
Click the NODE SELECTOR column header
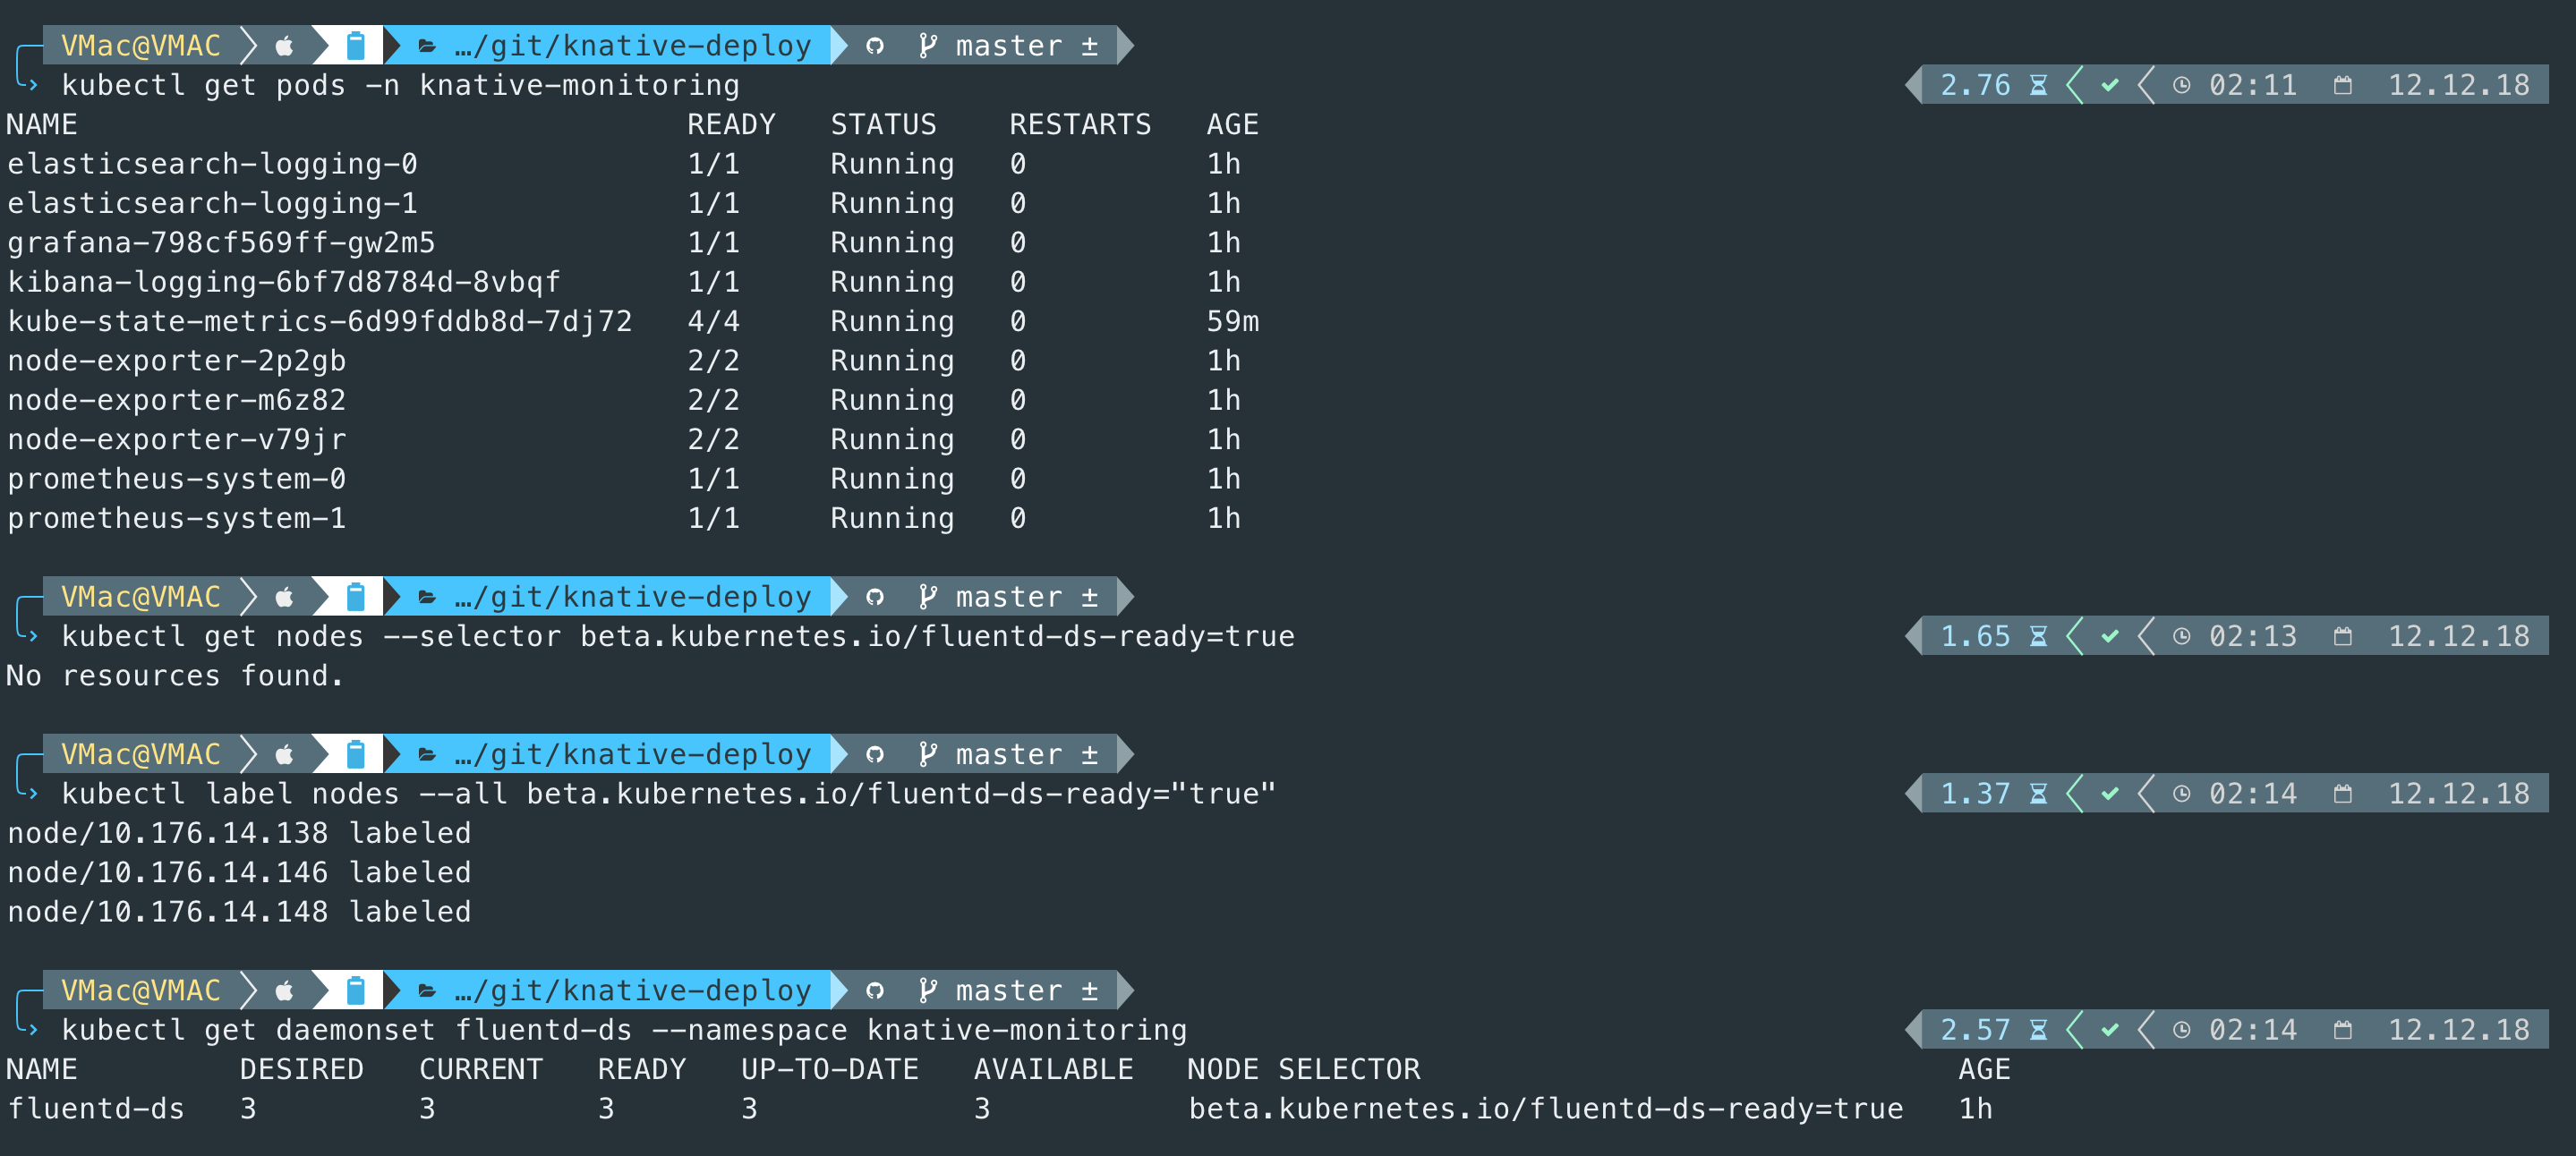click(1303, 1069)
